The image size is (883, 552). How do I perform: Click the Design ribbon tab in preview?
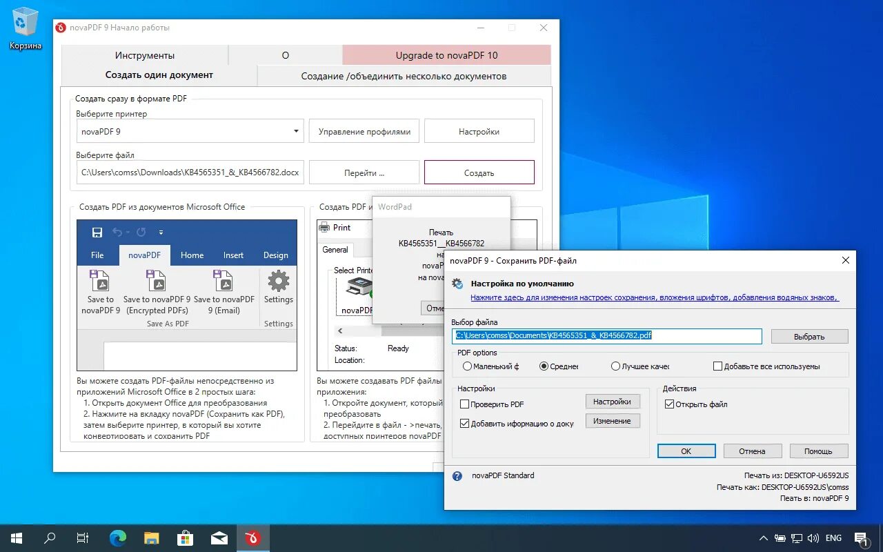tap(275, 255)
